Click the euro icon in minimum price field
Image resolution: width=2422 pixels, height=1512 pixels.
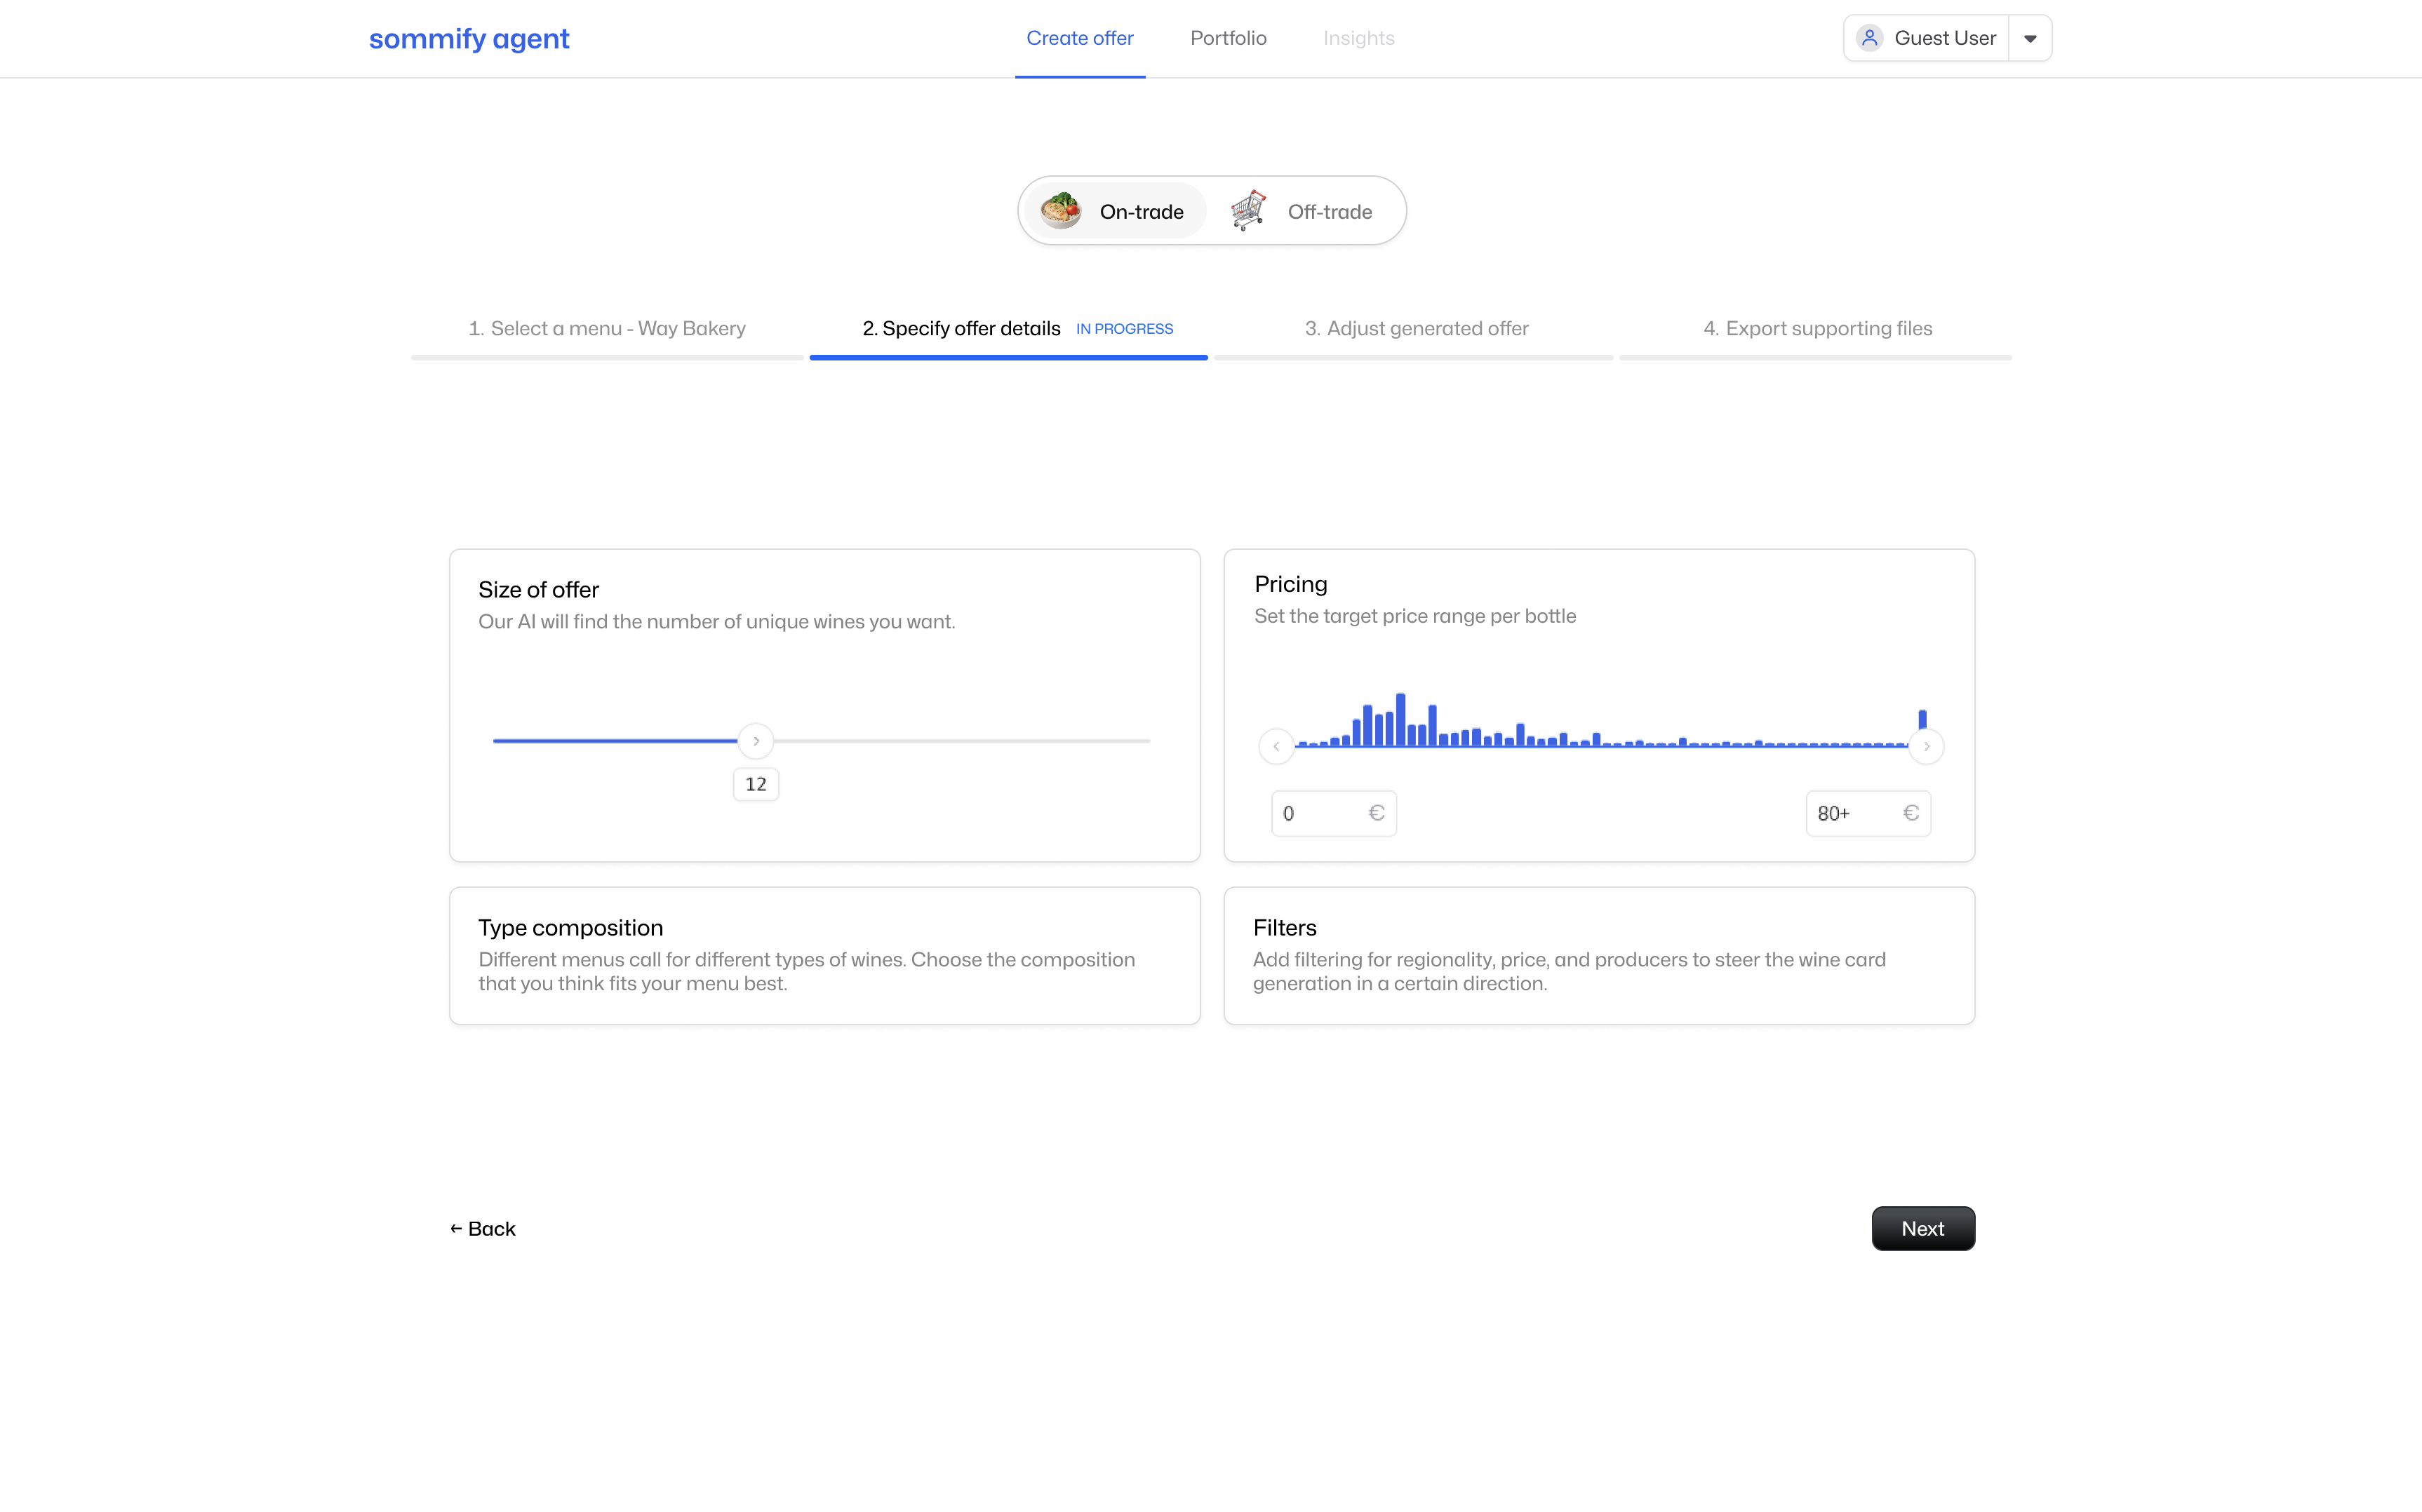pyautogui.click(x=1377, y=813)
